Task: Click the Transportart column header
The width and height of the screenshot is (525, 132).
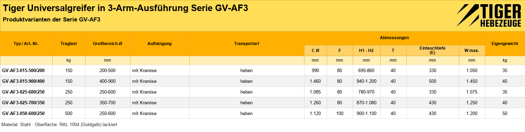Action: [247, 44]
